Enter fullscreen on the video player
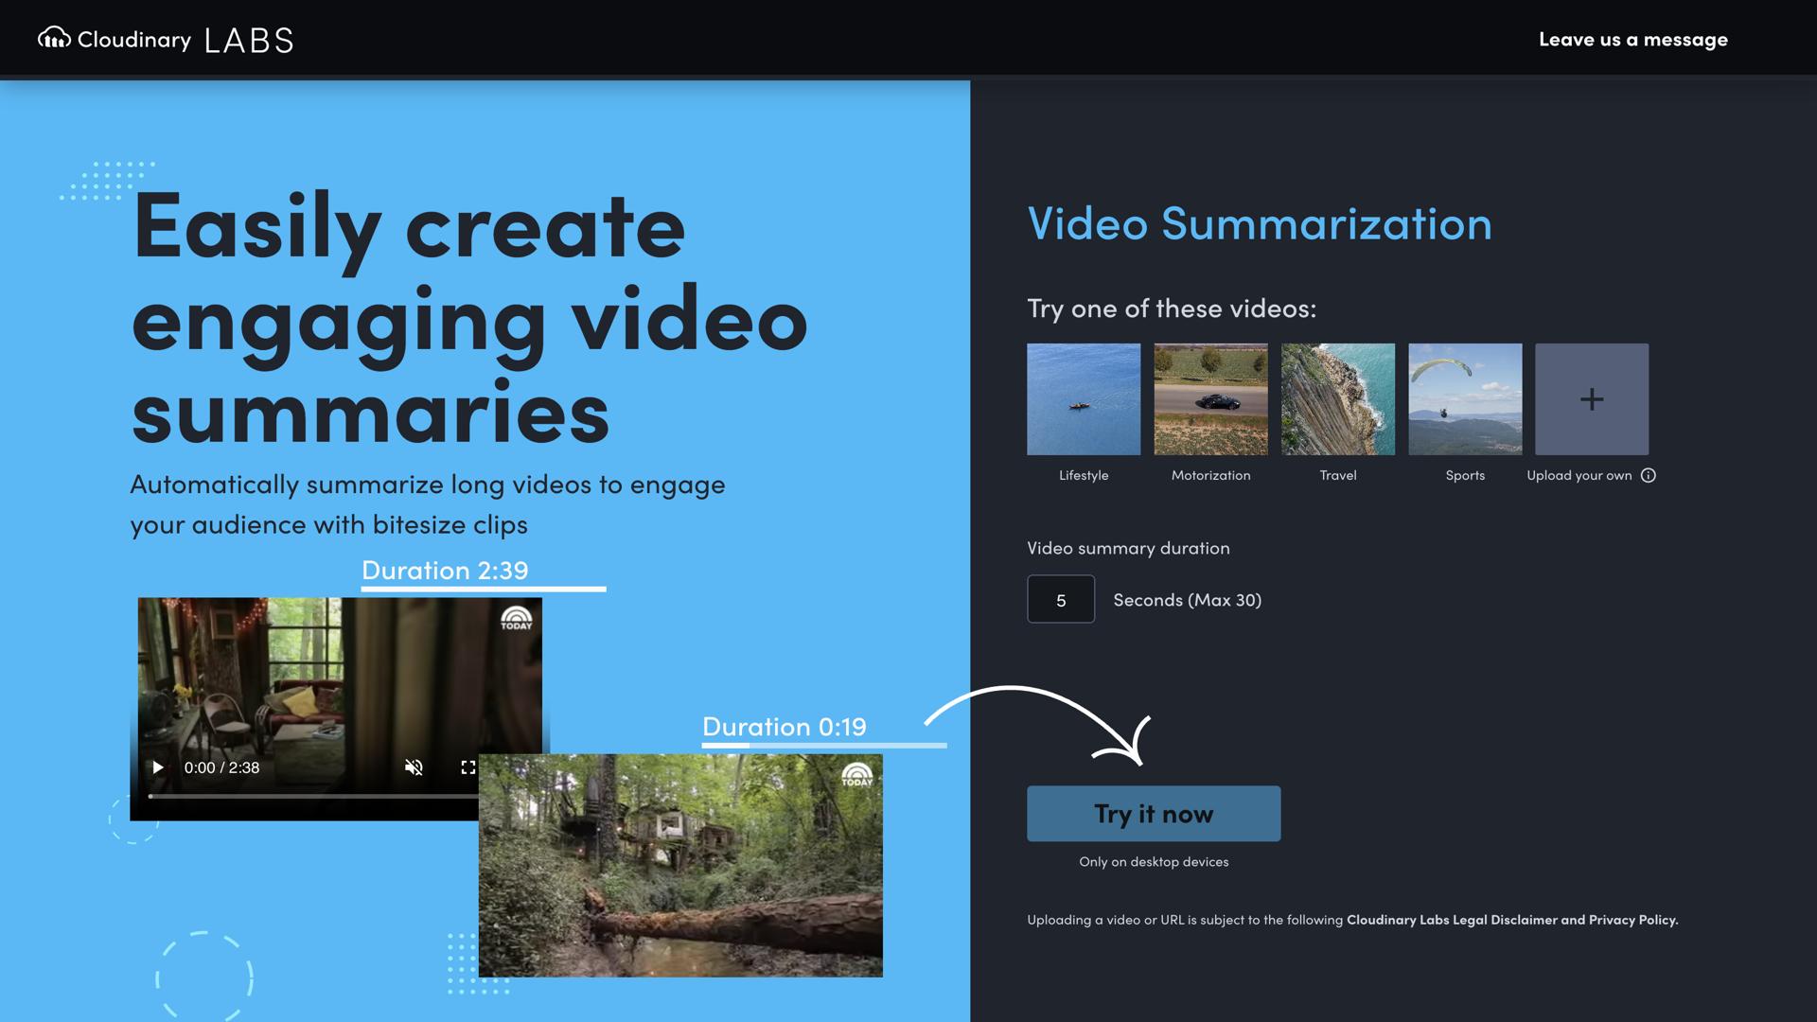 pyautogui.click(x=468, y=767)
